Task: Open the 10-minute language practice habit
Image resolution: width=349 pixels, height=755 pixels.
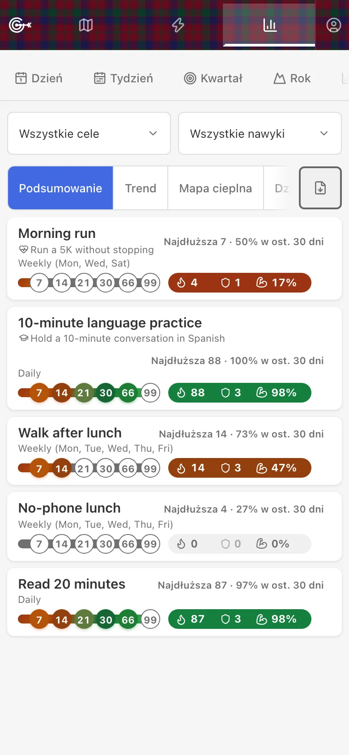Action: pos(174,358)
